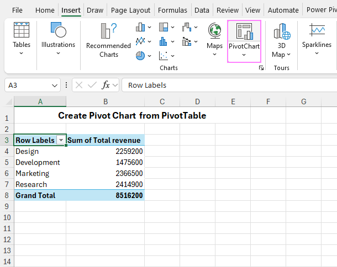Image resolution: width=337 pixels, height=267 pixels.
Task: Expand the pie chart dropdown arrow
Action: point(149,56)
